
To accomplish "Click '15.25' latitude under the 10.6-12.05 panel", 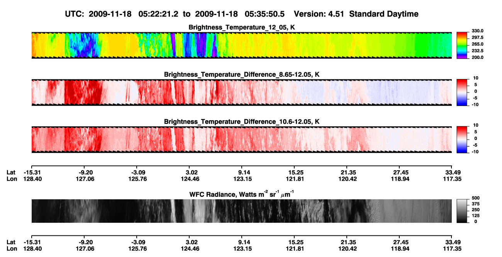I will pyautogui.click(x=295, y=172).
